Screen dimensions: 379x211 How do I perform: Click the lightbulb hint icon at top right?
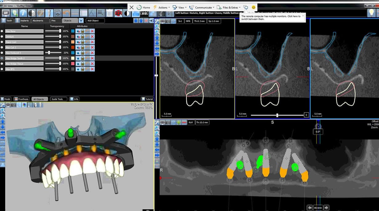click(x=371, y=13)
